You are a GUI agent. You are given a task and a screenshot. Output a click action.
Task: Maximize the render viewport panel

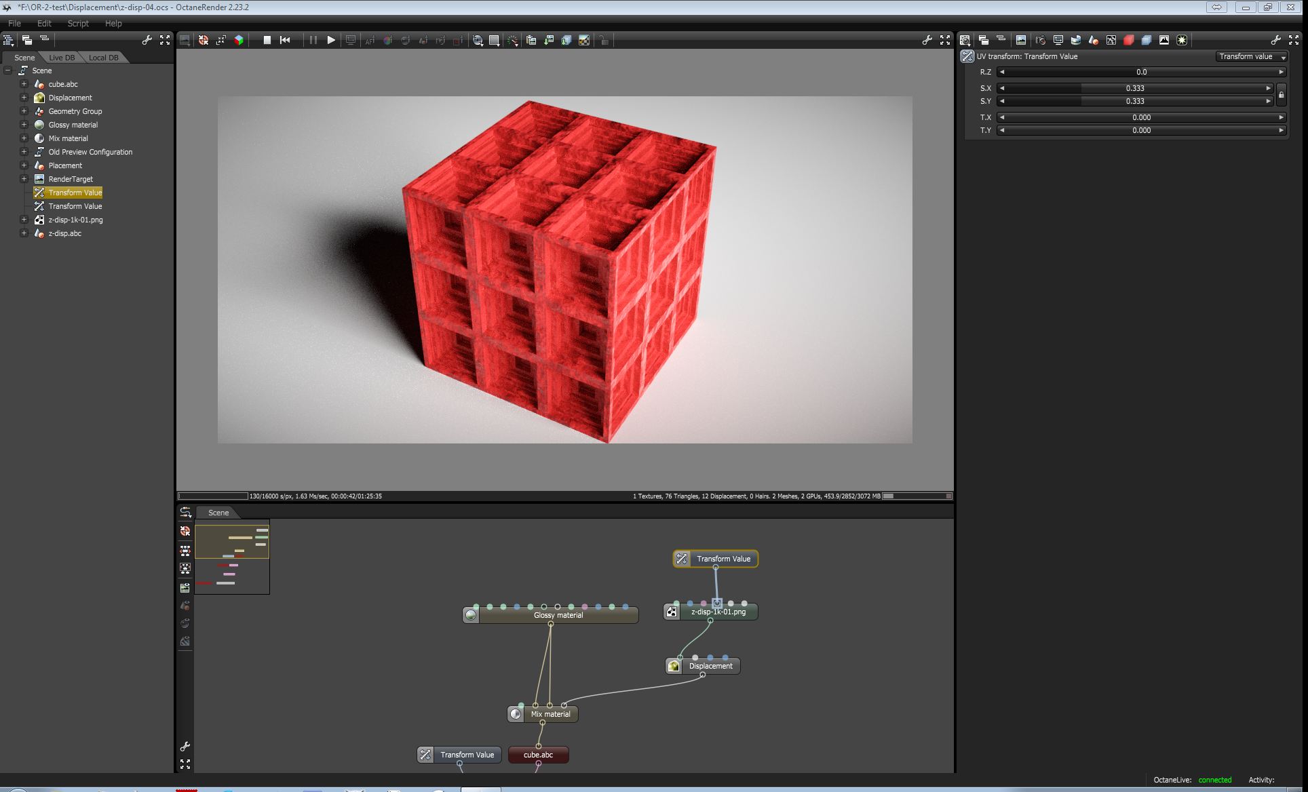click(945, 40)
